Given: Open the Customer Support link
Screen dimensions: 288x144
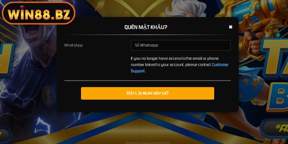Looking at the screenshot, I should tap(179, 68).
